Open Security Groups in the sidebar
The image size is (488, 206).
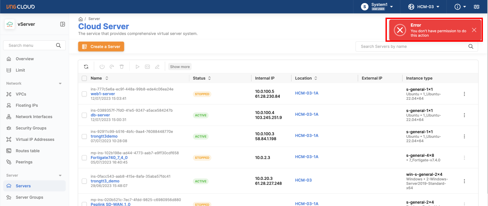tap(31, 128)
